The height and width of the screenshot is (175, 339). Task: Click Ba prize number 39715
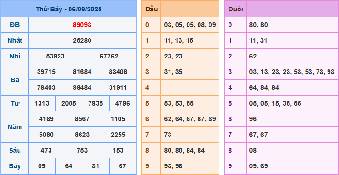pyautogui.click(x=46, y=72)
